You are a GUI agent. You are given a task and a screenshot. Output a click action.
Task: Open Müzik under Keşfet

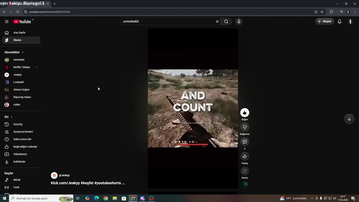click(21, 180)
